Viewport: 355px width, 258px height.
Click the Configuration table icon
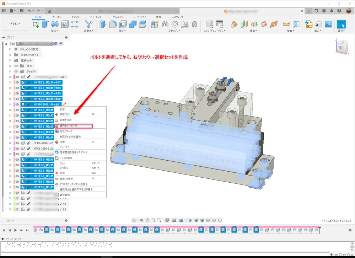(x=219, y=24)
